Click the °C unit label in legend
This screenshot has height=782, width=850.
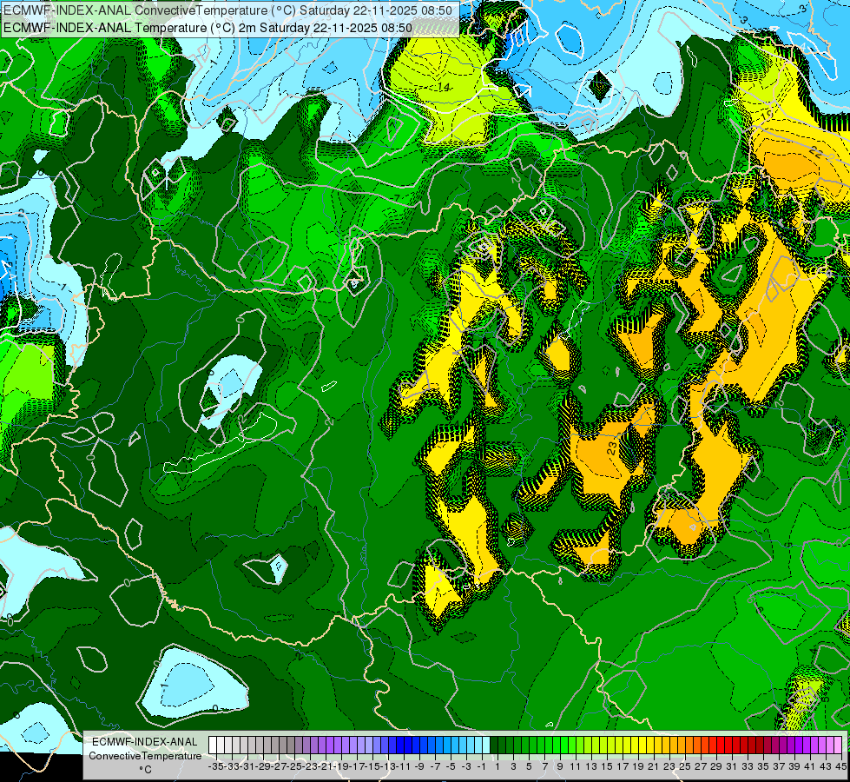(x=145, y=770)
